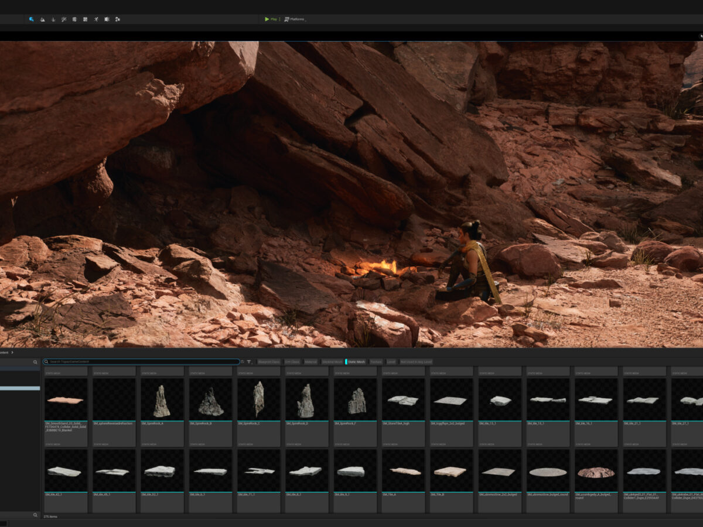Switch to Landscape mode in toolbar
Viewport: 703px width, 527px height.
coord(42,19)
